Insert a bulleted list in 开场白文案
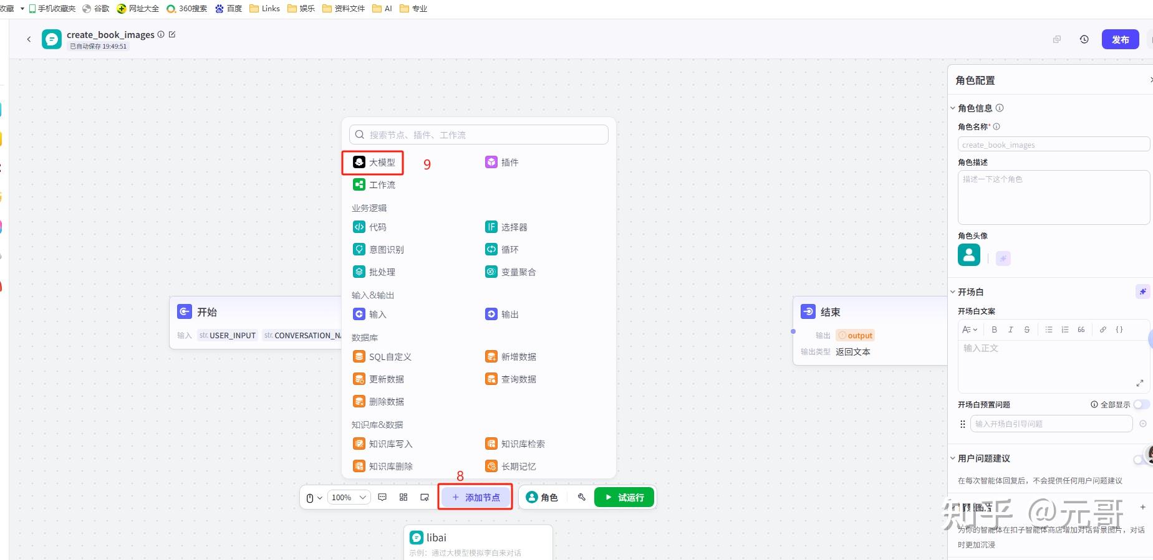Image resolution: width=1153 pixels, height=560 pixels. point(1049,330)
